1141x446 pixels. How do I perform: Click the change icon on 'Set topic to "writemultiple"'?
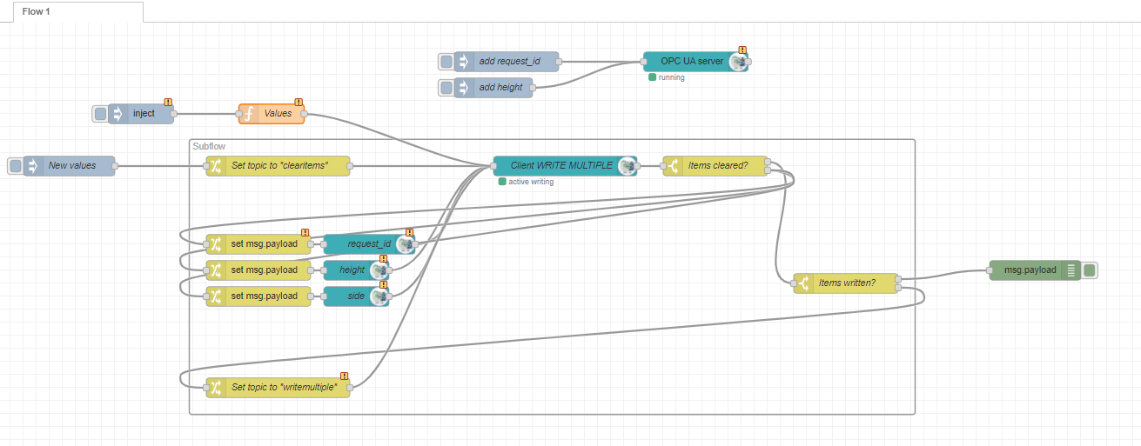pos(216,388)
